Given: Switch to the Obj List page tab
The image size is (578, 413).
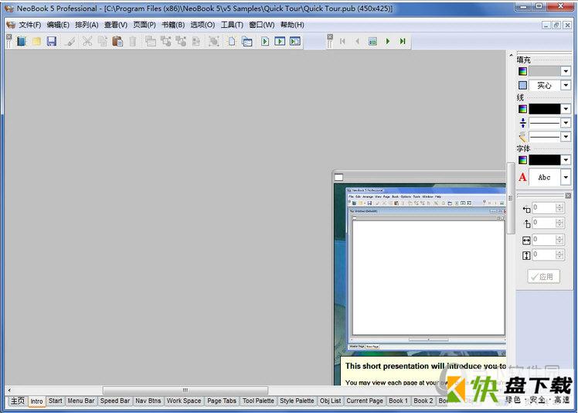Looking at the screenshot, I should click(x=330, y=401).
